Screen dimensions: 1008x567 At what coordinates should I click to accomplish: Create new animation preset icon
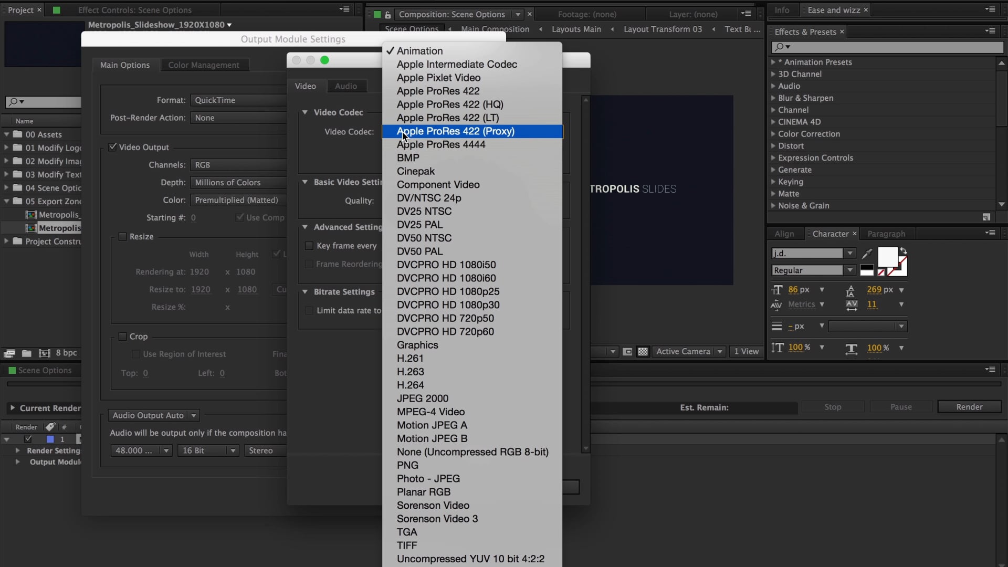click(986, 217)
